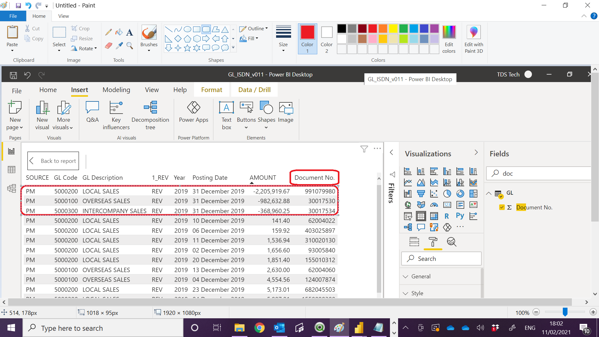Adjust the Paint zoom slider
Screen dimensions: 599x337
[565, 312]
